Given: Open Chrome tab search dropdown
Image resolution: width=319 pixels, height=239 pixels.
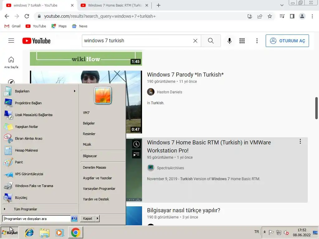Looking at the screenshot, I should [x=282, y=5].
